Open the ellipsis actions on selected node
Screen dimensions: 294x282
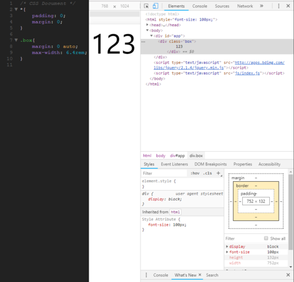click(143, 42)
